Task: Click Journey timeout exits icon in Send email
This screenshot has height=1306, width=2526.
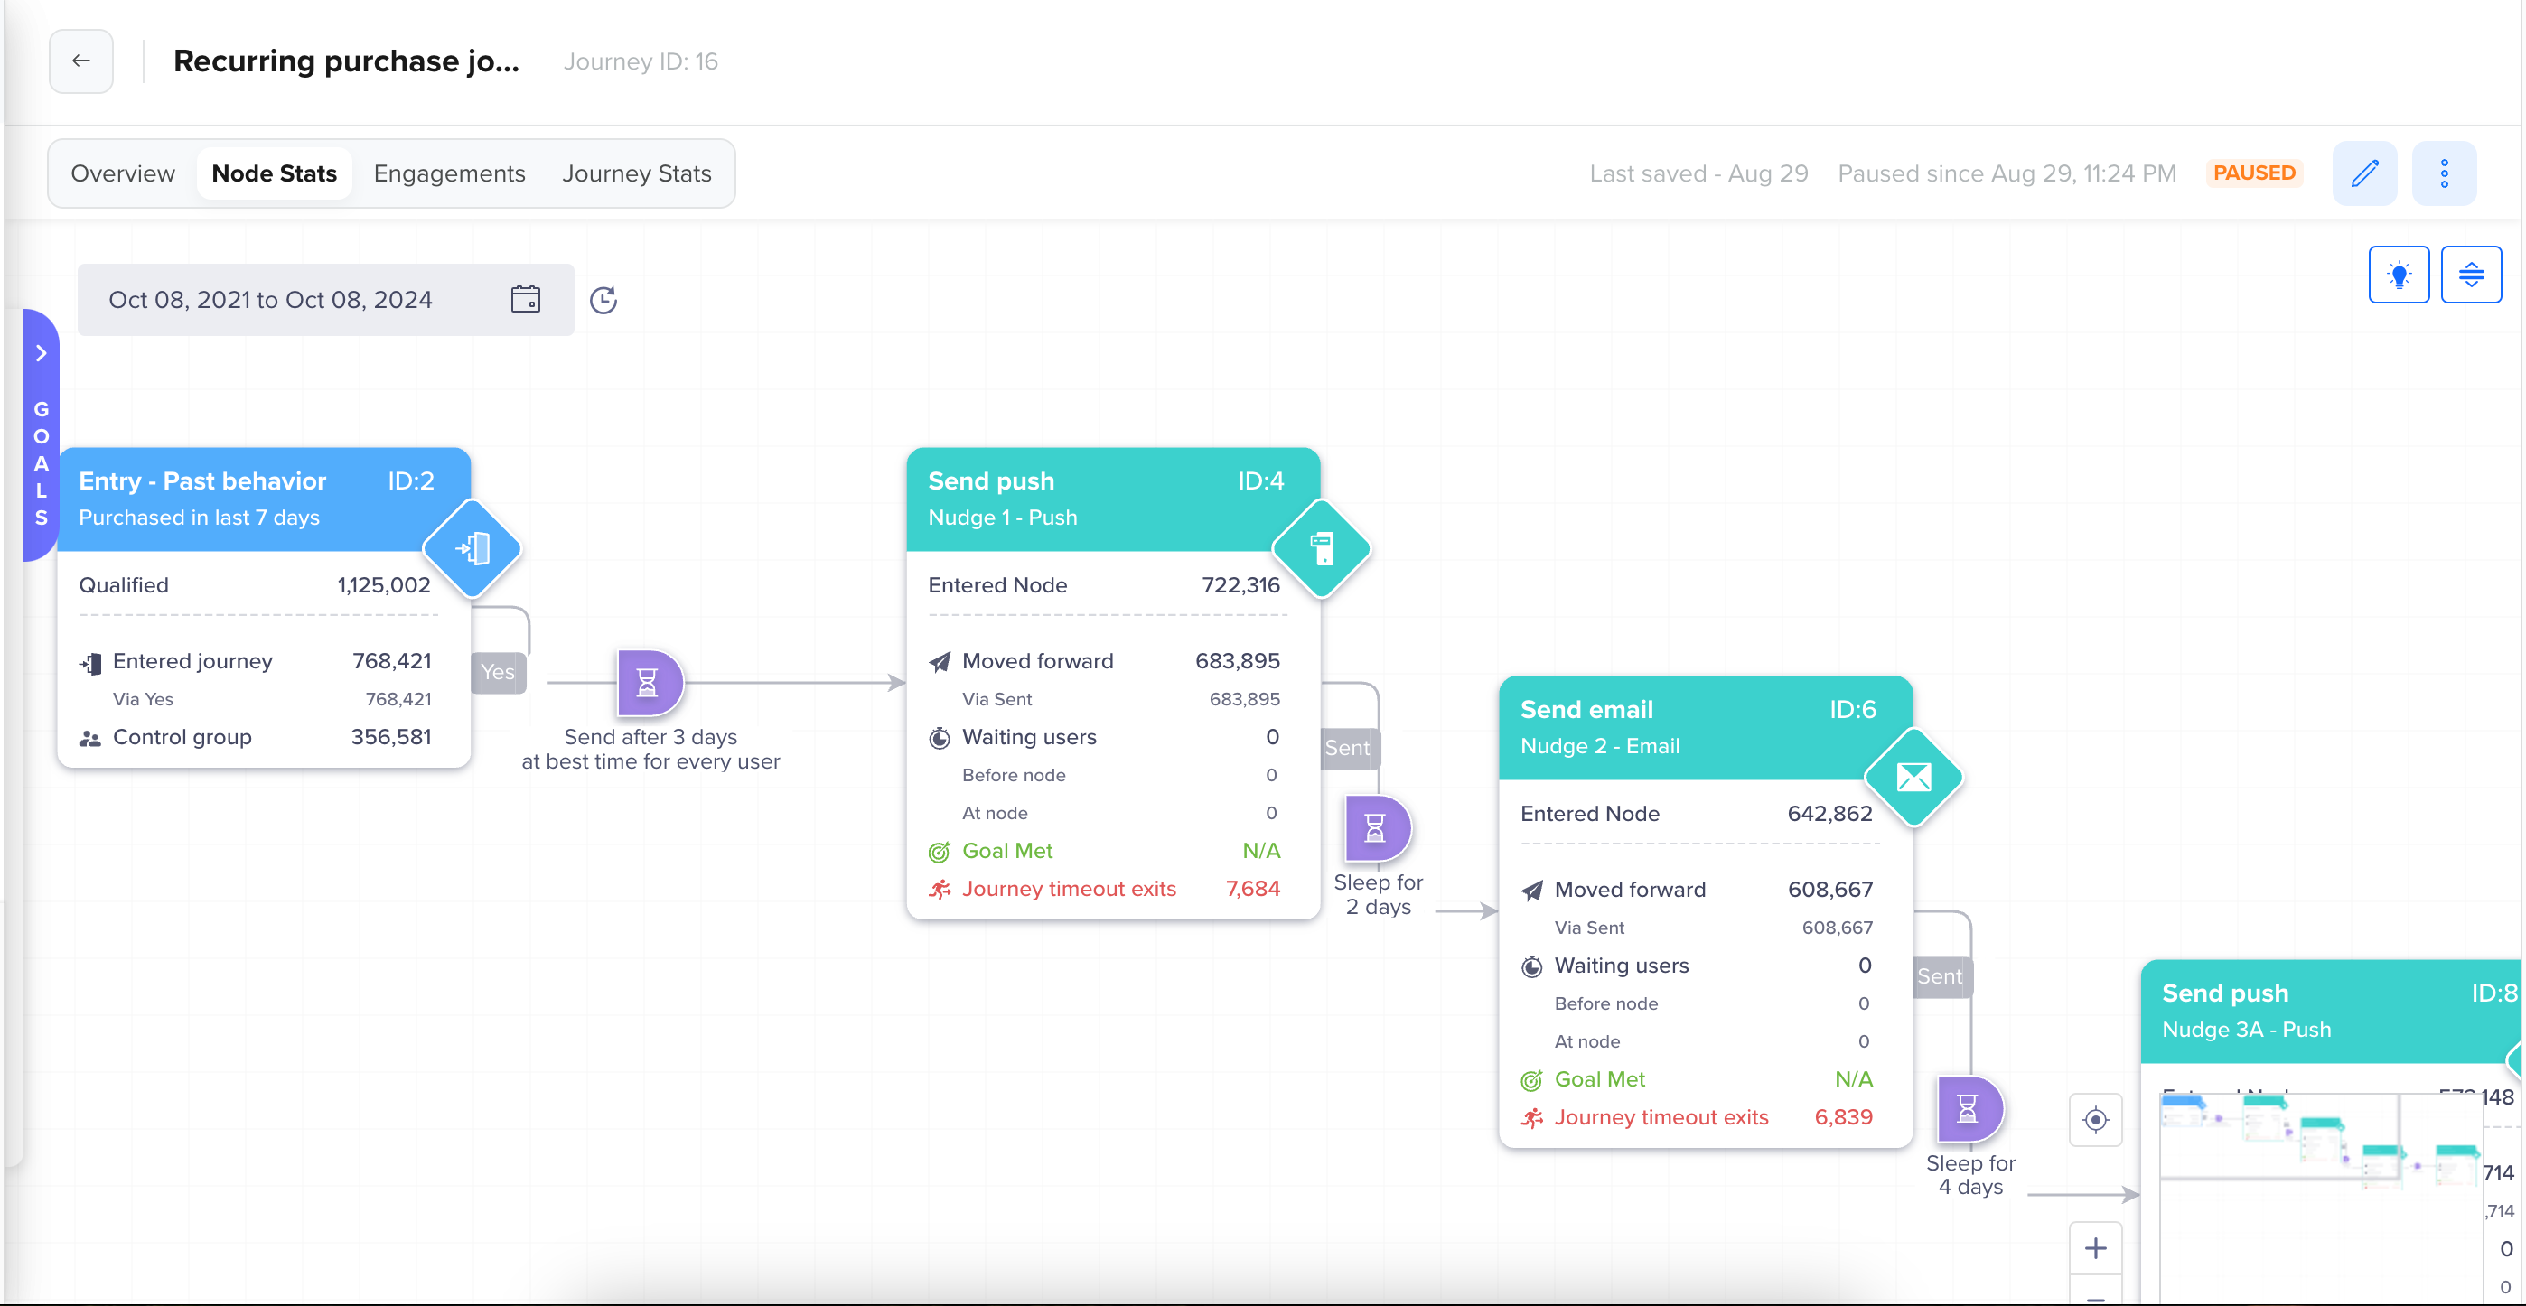Action: coord(1531,1118)
